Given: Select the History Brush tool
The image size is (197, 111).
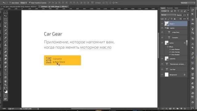Looking at the screenshot, I should 6,48.
